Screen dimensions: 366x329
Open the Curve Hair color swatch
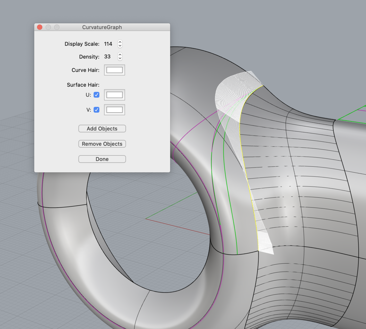tap(114, 70)
